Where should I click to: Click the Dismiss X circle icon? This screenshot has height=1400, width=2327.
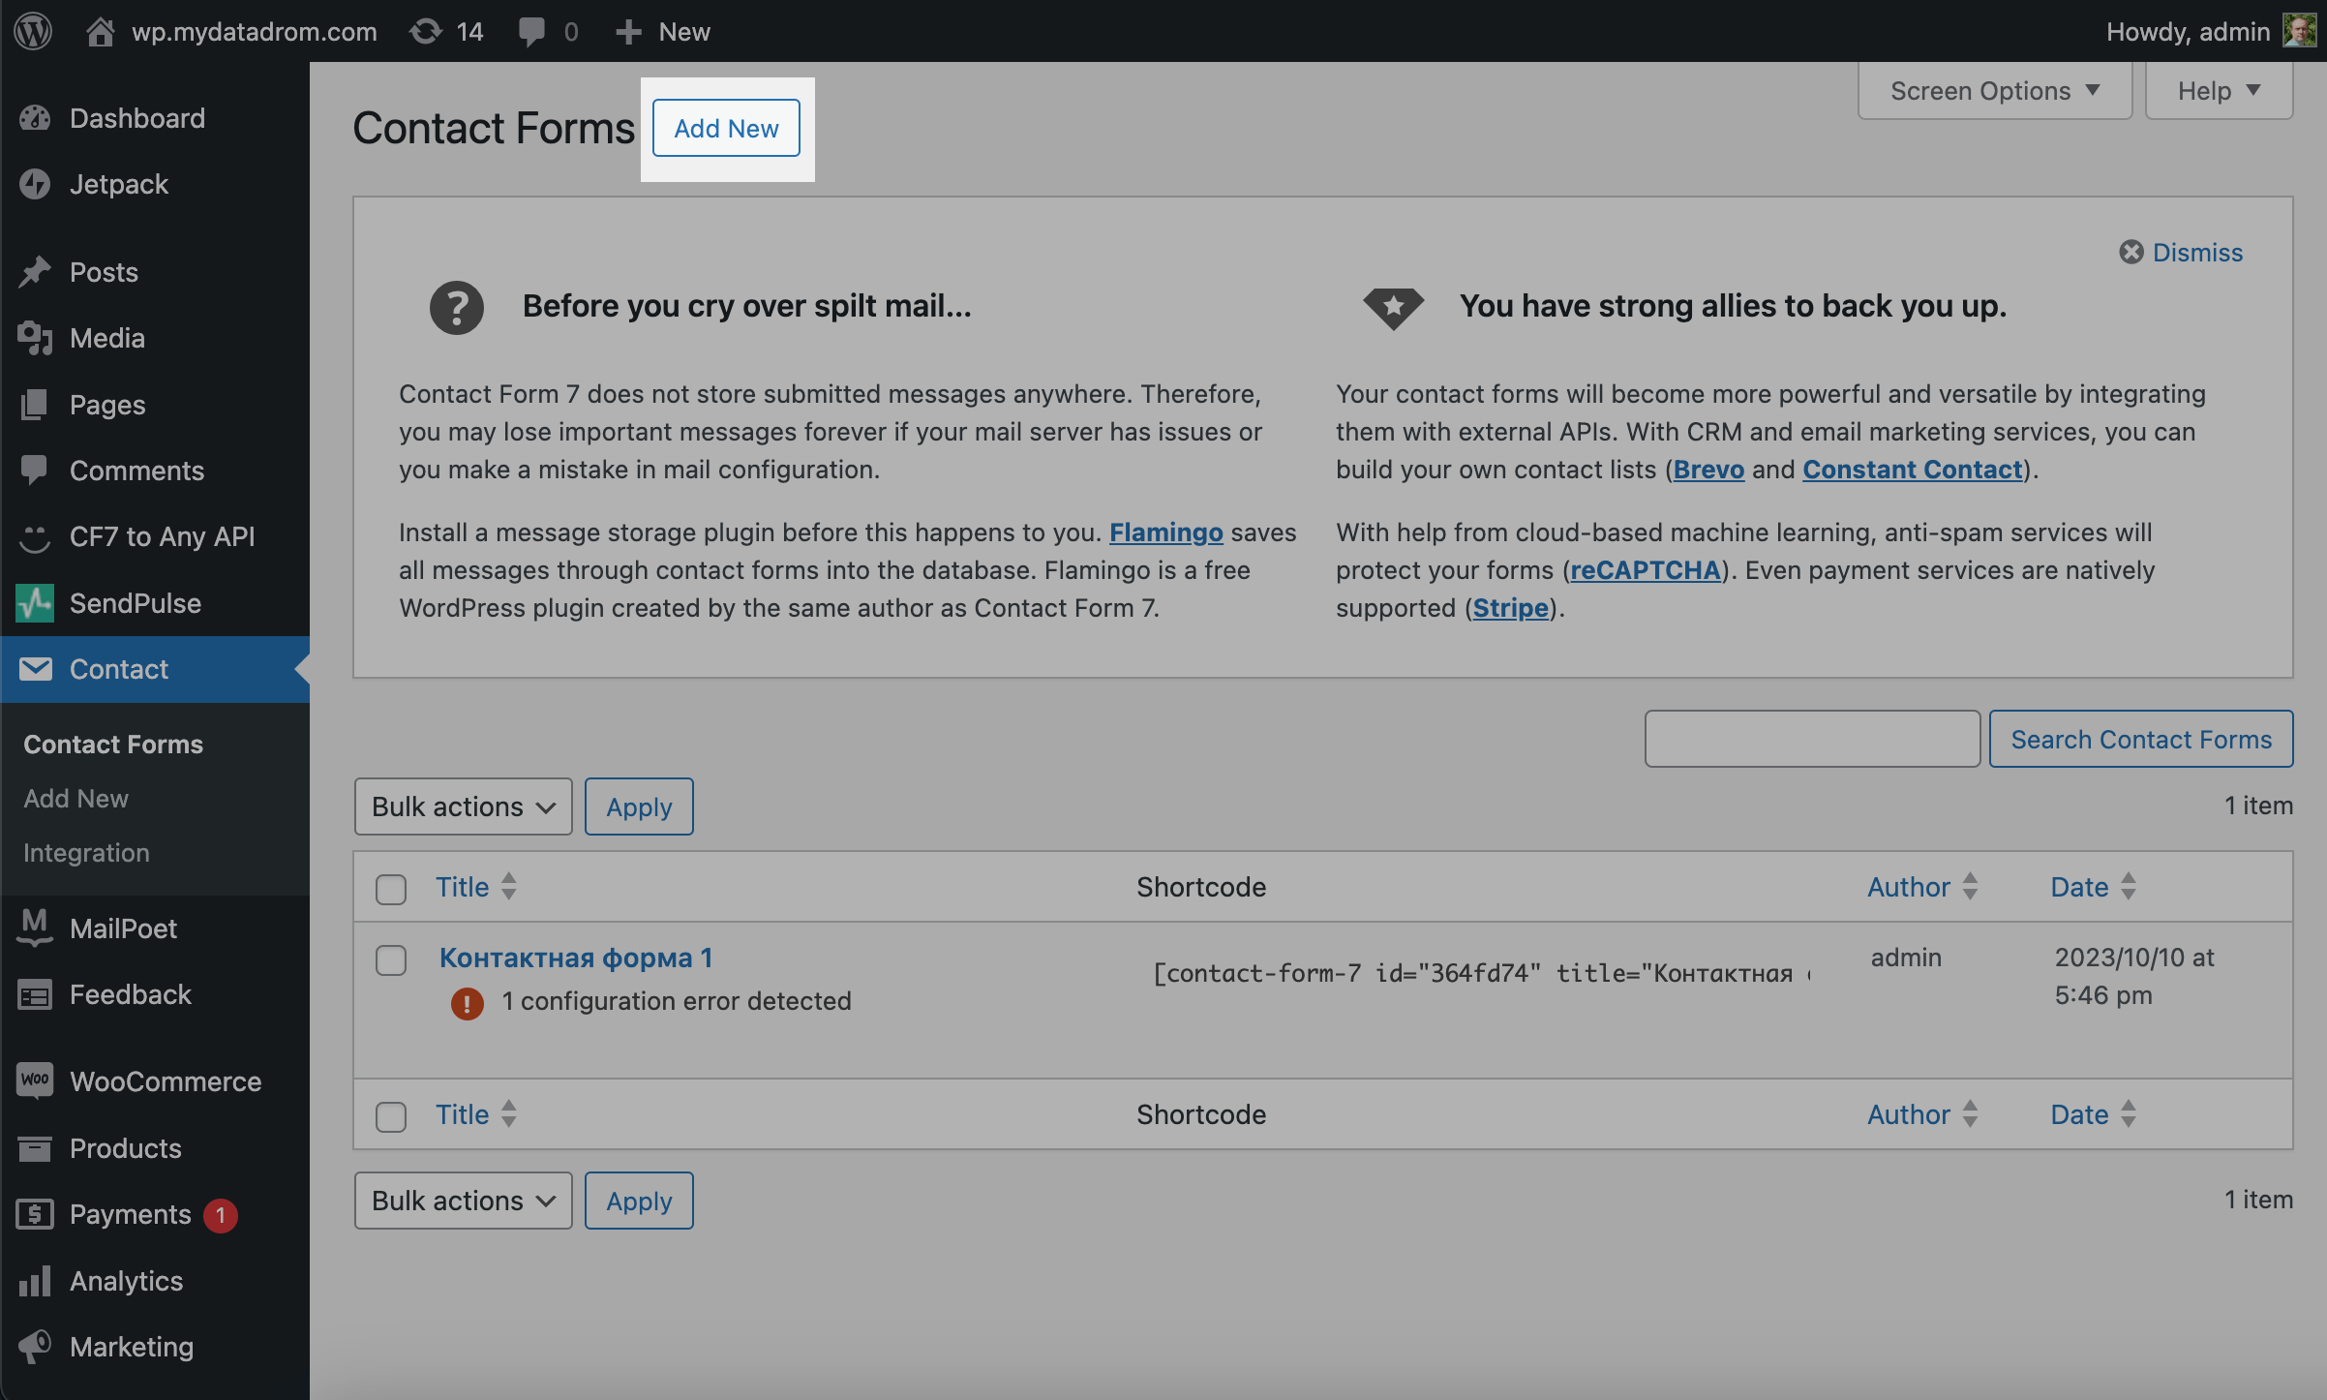[x=2131, y=252]
